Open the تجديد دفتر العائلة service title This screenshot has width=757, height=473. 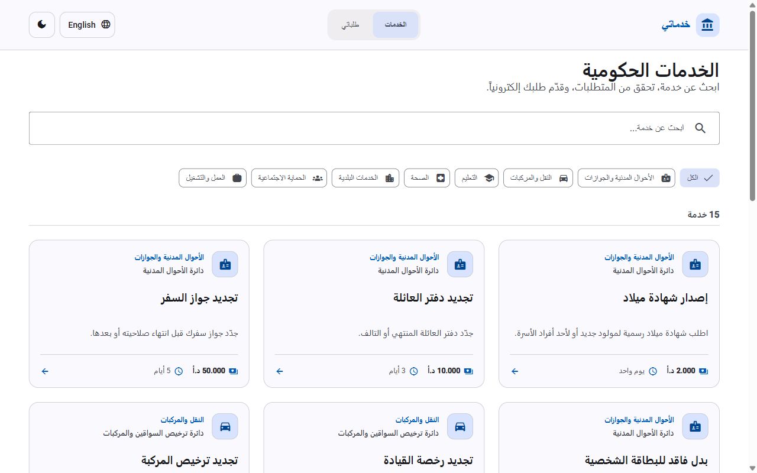click(x=433, y=298)
